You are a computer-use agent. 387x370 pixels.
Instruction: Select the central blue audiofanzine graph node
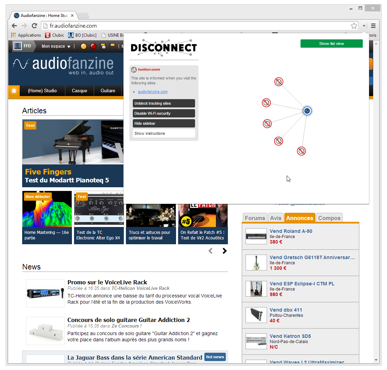307,111
